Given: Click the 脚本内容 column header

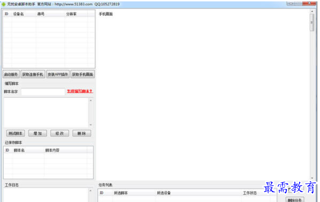Looking at the screenshot, I should click(52, 151).
